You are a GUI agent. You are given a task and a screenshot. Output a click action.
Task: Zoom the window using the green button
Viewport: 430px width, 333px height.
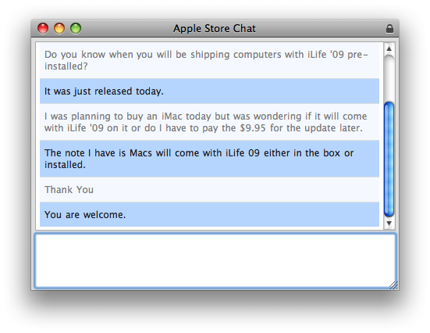[76, 28]
